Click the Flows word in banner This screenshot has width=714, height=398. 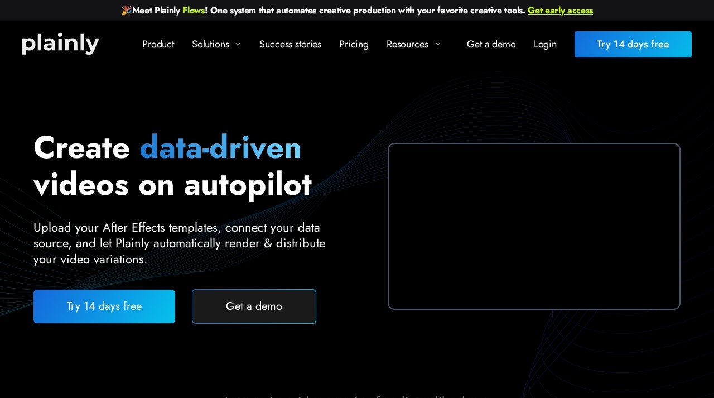194,11
